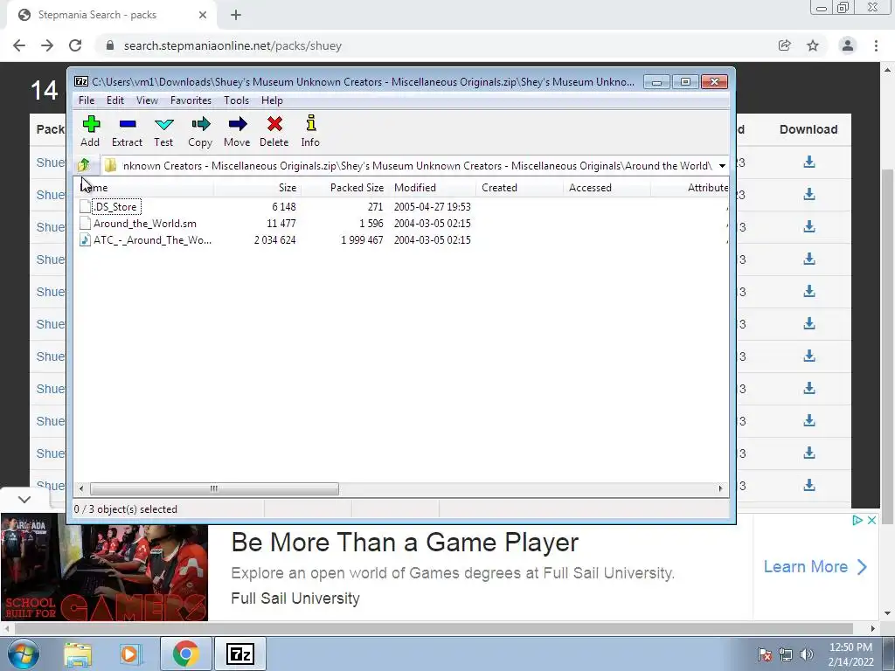The width and height of the screenshot is (895, 671).
Task: Open the View menu
Action: 147,100
